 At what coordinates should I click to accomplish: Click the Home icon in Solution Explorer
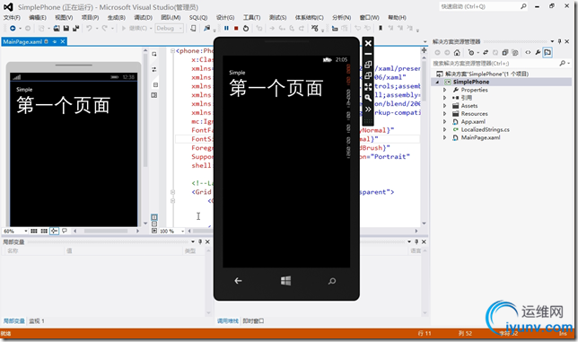click(x=457, y=52)
